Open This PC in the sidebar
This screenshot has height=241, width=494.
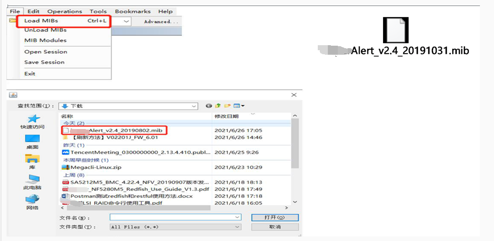coord(33,180)
